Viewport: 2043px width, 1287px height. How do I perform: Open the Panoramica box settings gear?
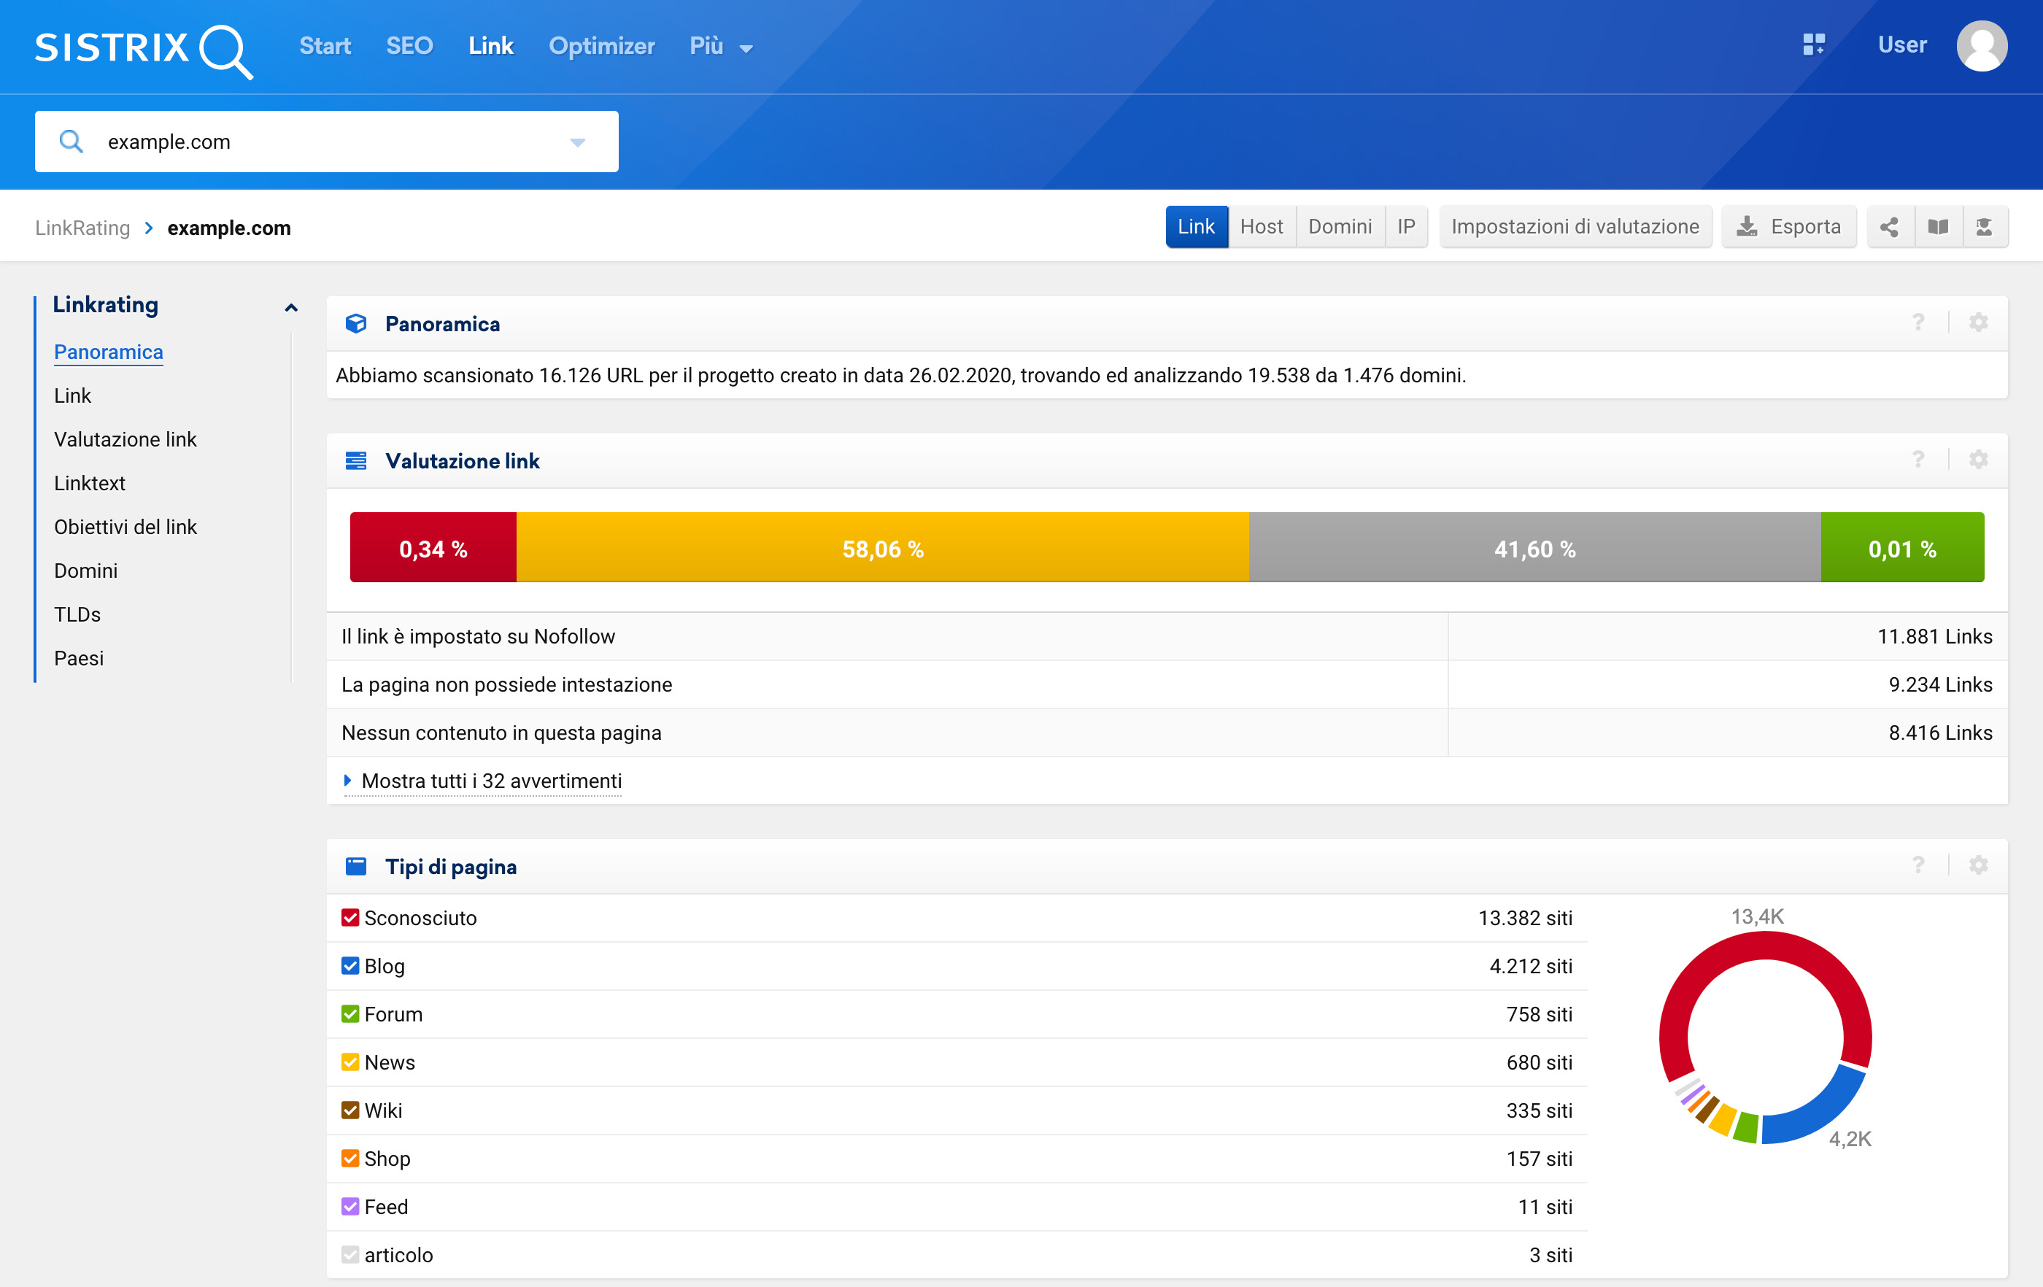1977,322
